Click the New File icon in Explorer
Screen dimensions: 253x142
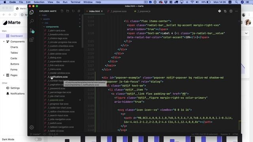pyautogui.click(x=62, y=11)
